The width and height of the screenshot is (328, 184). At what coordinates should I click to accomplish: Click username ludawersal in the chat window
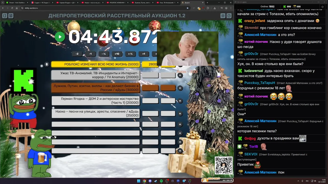pos(254,71)
